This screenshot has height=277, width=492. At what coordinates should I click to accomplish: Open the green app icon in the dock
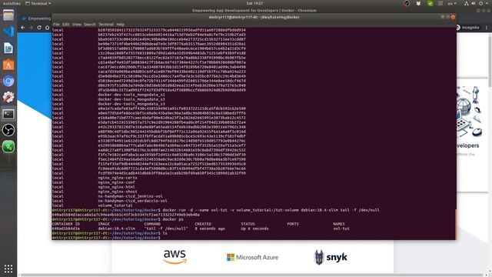(x=8, y=147)
